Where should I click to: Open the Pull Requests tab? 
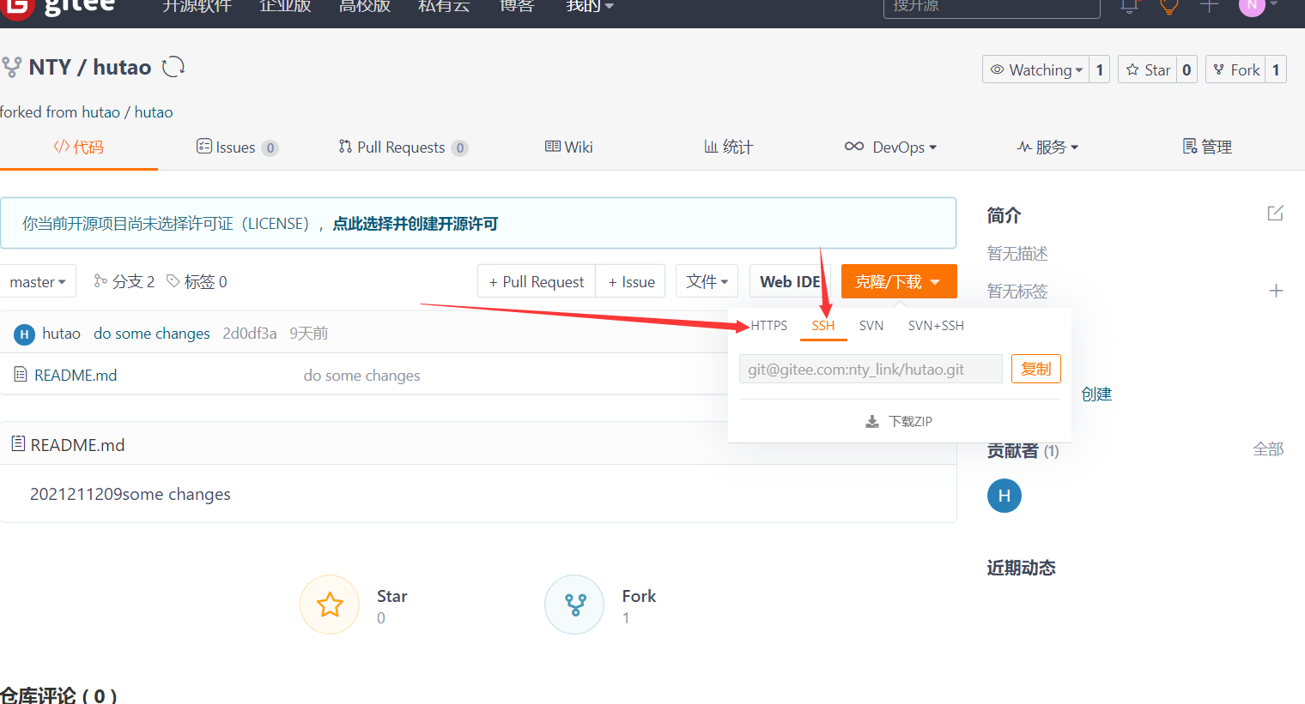point(403,147)
